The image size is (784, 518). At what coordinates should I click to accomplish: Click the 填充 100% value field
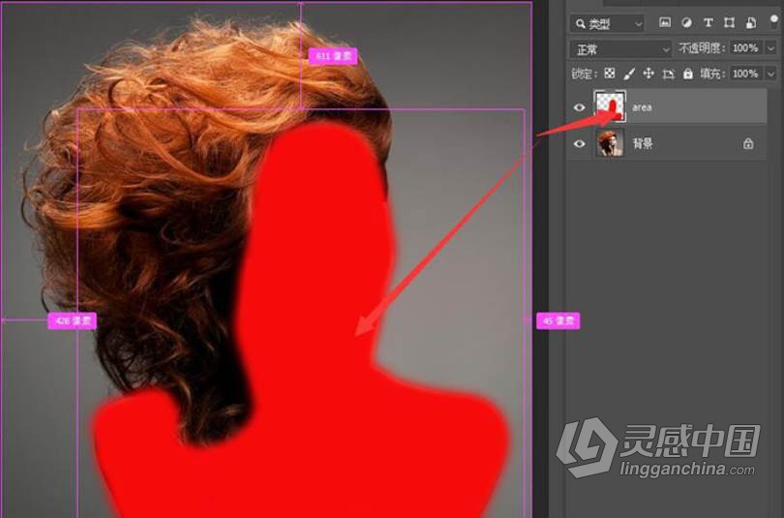[x=745, y=74]
